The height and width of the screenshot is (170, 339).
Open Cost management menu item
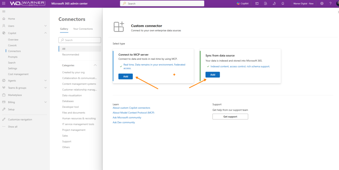tap(18, 74)
